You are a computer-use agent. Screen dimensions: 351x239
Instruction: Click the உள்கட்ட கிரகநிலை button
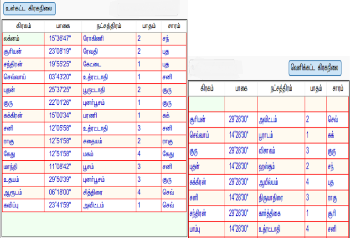point(29,8)
